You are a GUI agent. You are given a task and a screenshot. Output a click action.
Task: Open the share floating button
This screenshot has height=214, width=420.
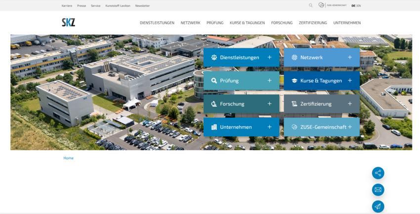click(378, 173)
